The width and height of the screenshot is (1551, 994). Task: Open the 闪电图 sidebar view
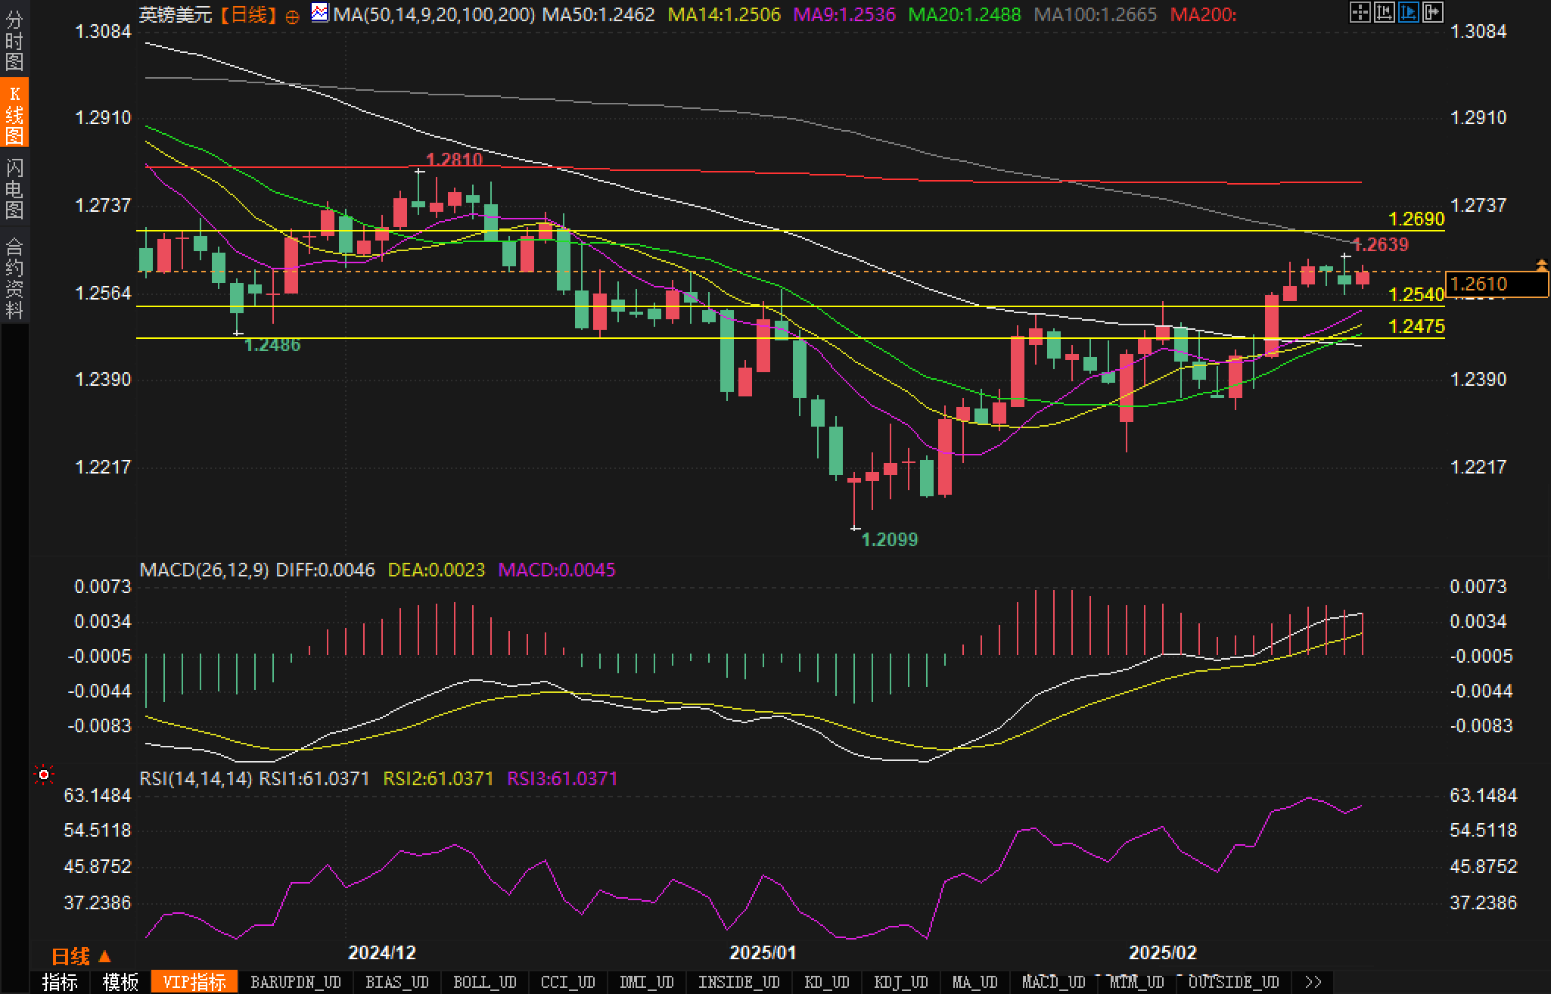(14, 188)
